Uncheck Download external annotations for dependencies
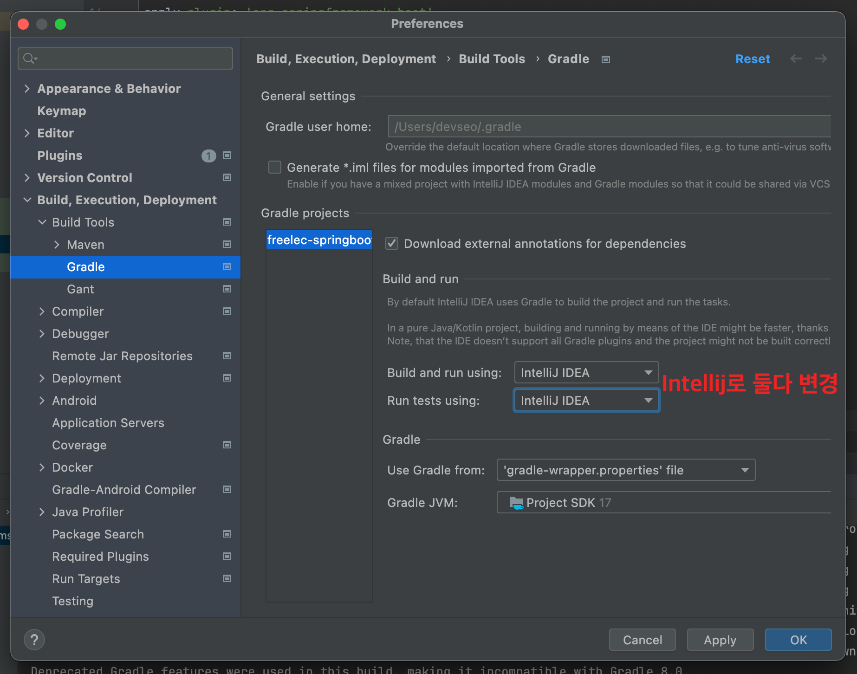 [392, 243]
